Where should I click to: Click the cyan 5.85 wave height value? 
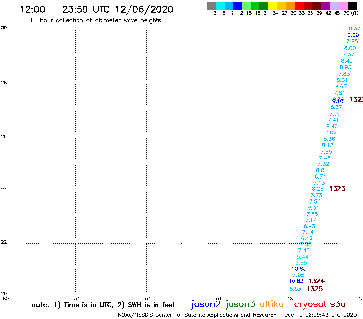coord(301,263)
